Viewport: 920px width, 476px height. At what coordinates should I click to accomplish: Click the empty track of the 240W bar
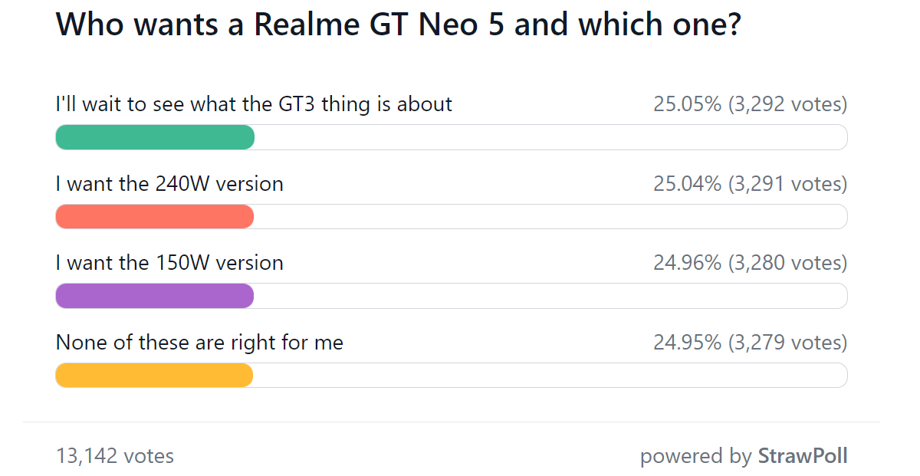click(x=550, y=217)
